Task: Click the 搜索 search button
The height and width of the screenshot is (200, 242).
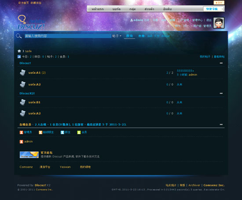Action: click(x=129, y=36)
